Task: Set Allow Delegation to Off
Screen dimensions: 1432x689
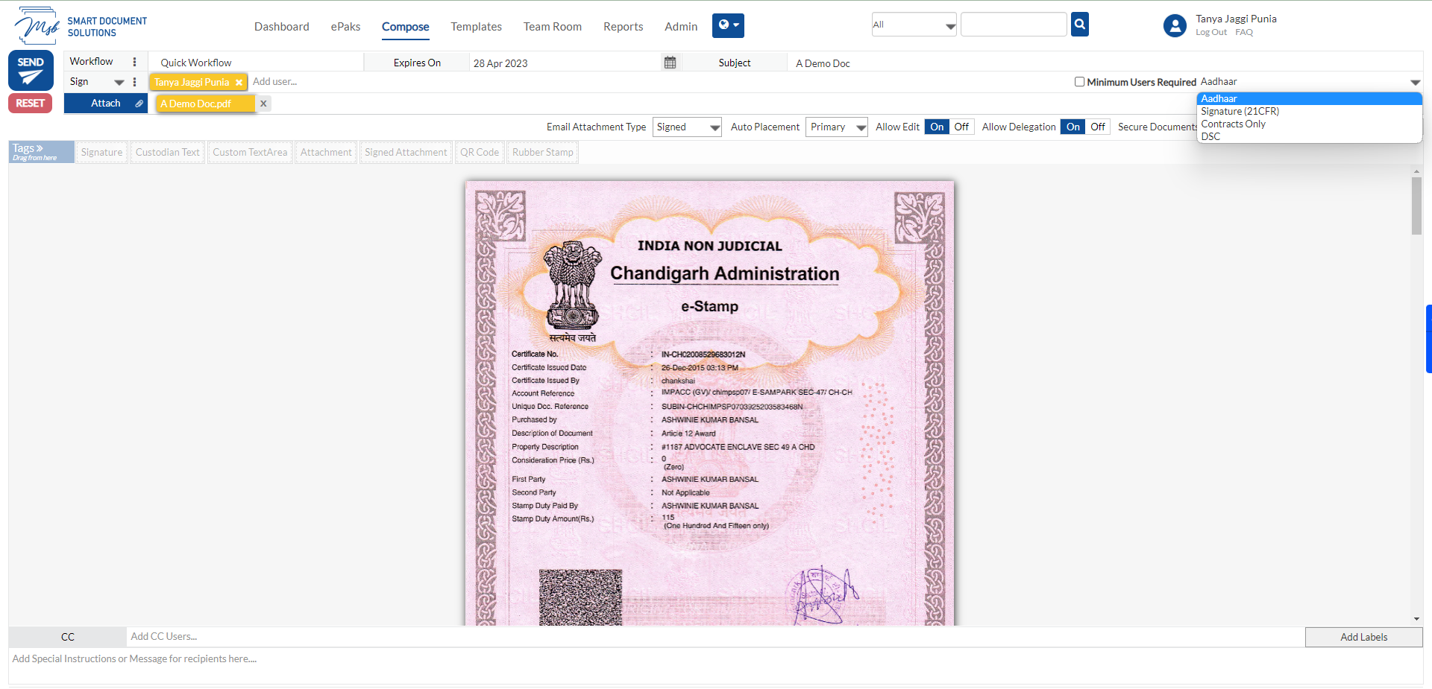Action: tap(1097, 127)
